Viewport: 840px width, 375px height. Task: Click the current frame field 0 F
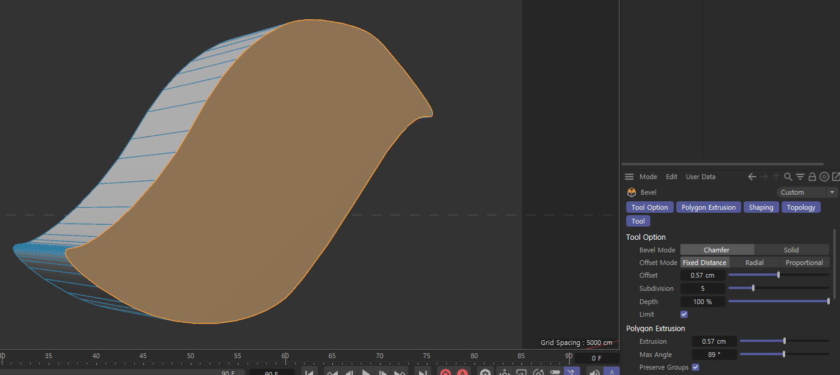tap(597, 358)
